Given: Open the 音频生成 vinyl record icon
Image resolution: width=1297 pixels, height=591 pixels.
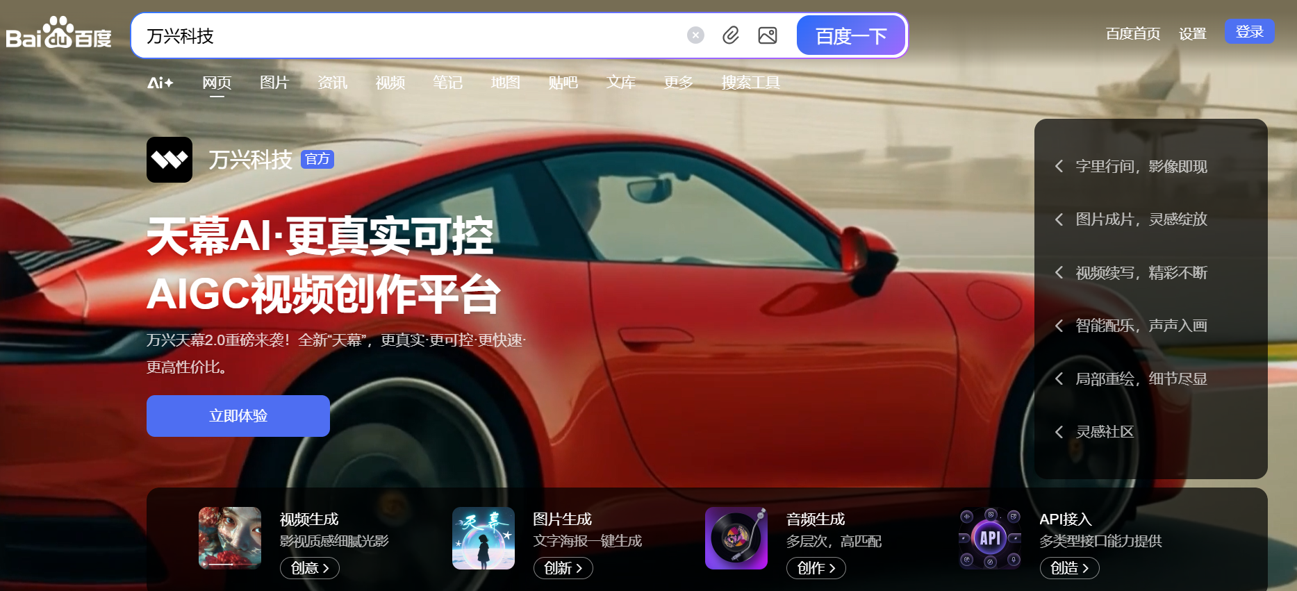Looking at the screenshot, I should tap(736, 538).
